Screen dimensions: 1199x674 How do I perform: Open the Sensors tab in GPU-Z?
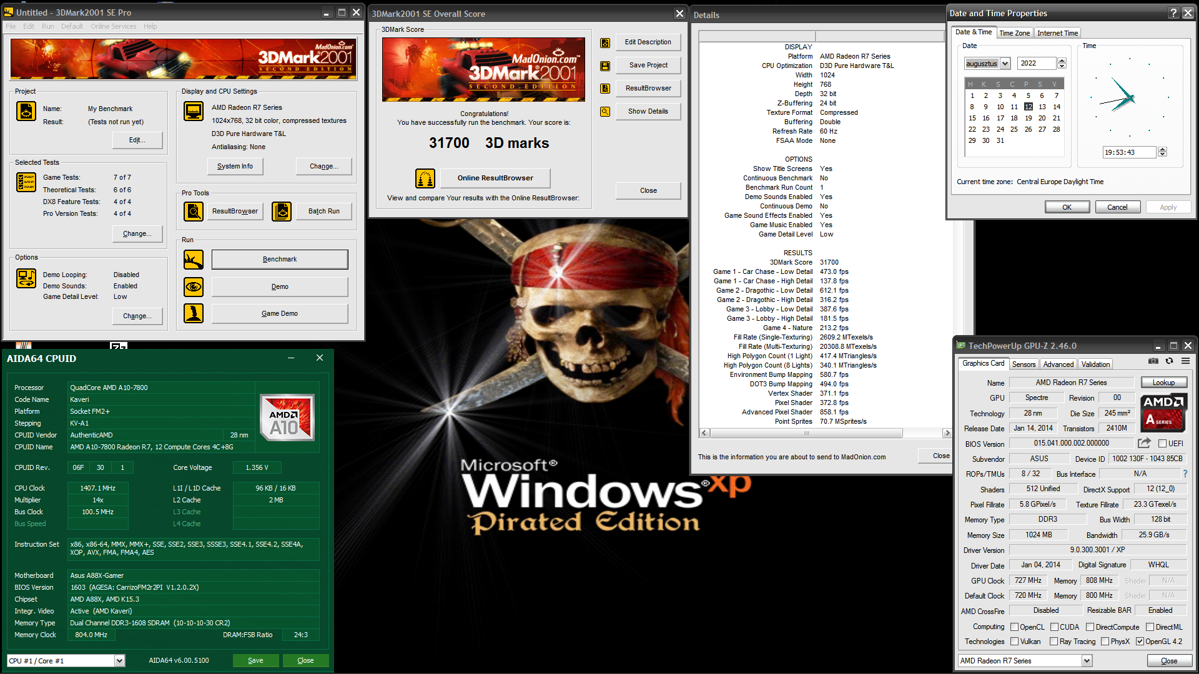(x=1024, y=364)
